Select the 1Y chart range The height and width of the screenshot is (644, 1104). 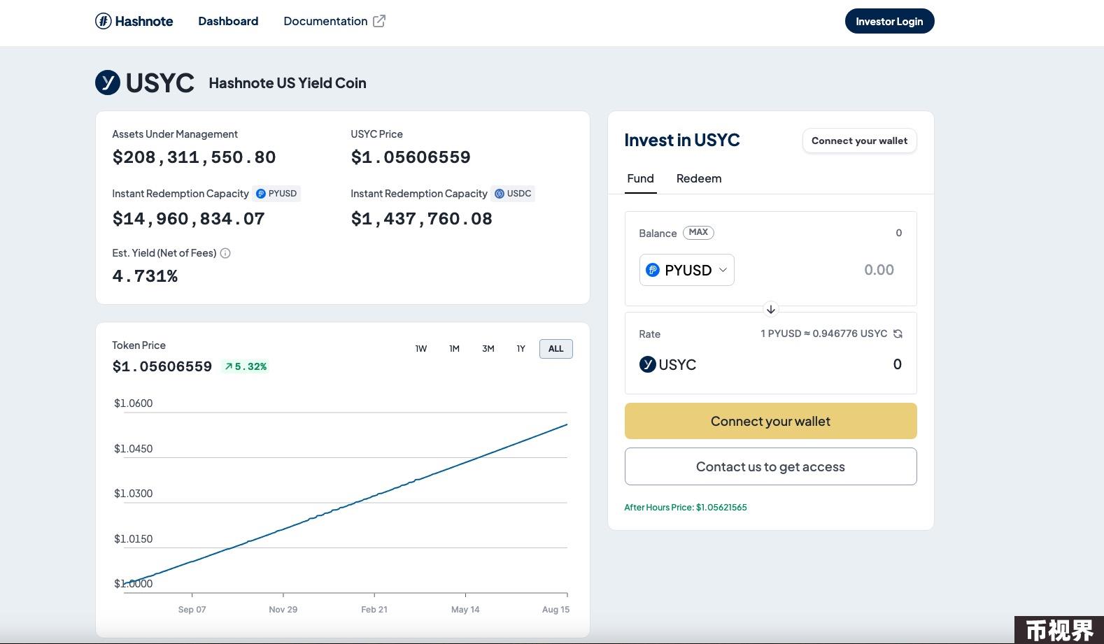521,348
